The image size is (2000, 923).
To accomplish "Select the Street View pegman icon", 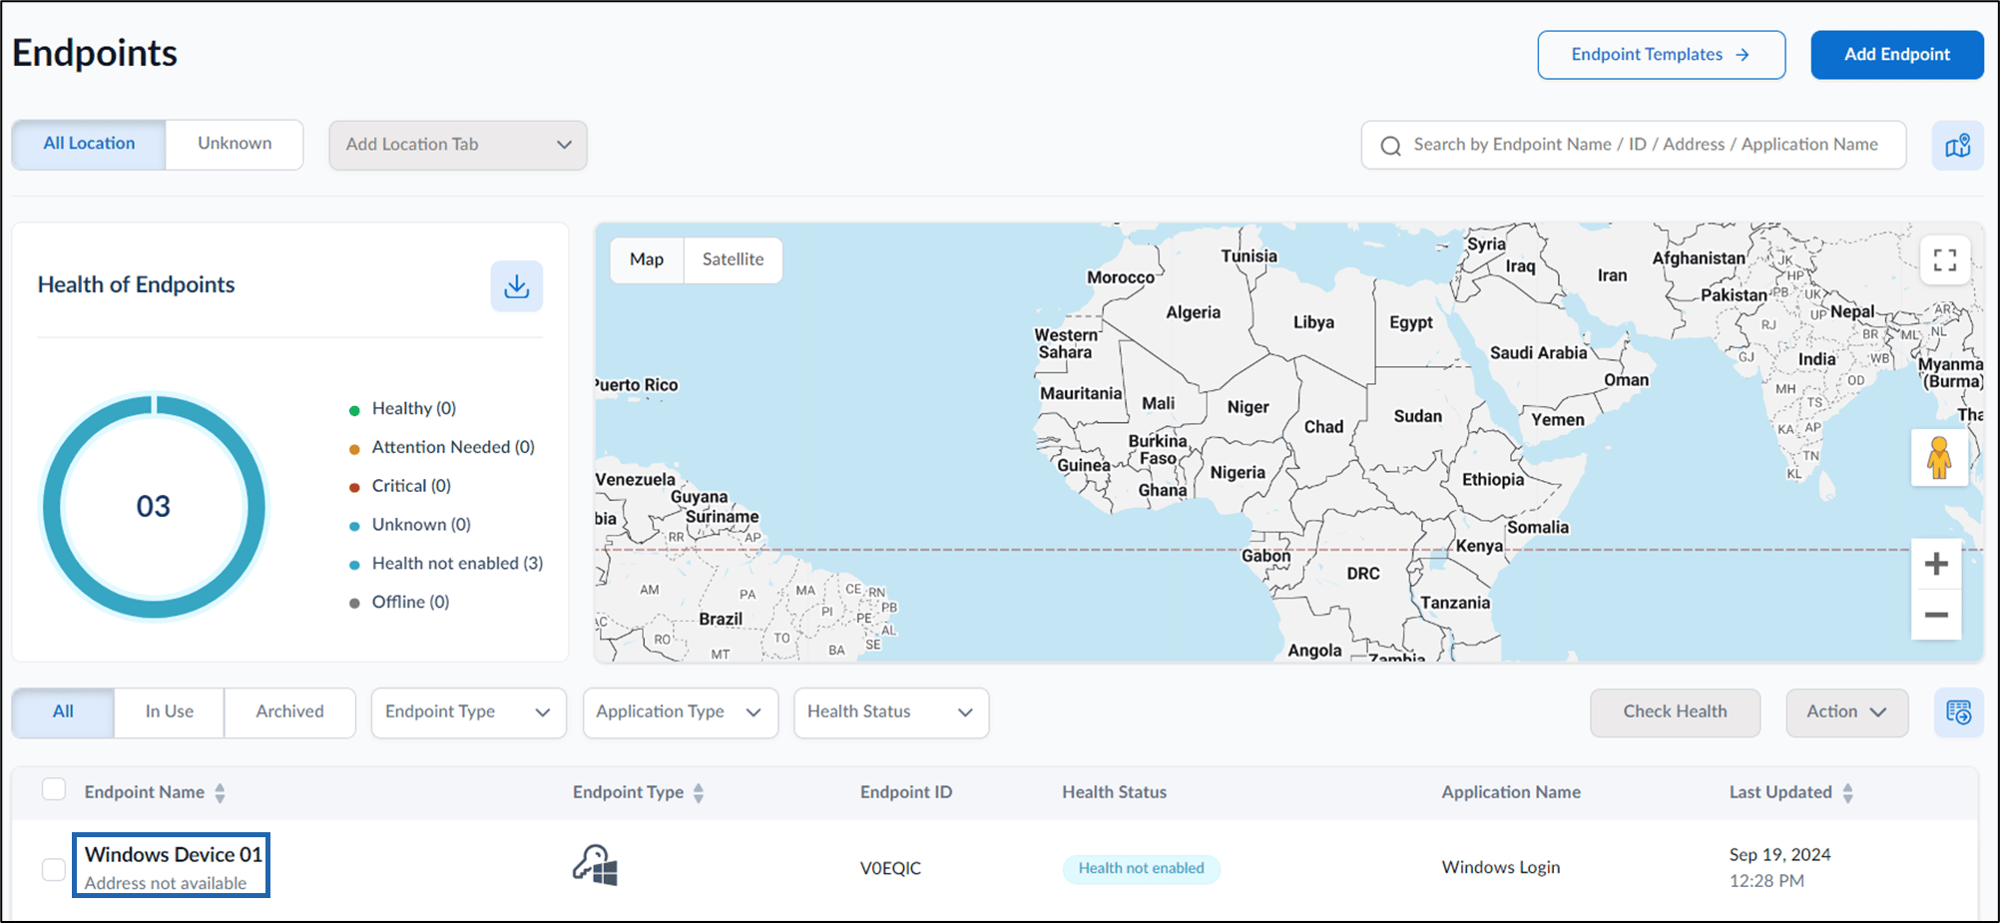I will point(1939,458).
